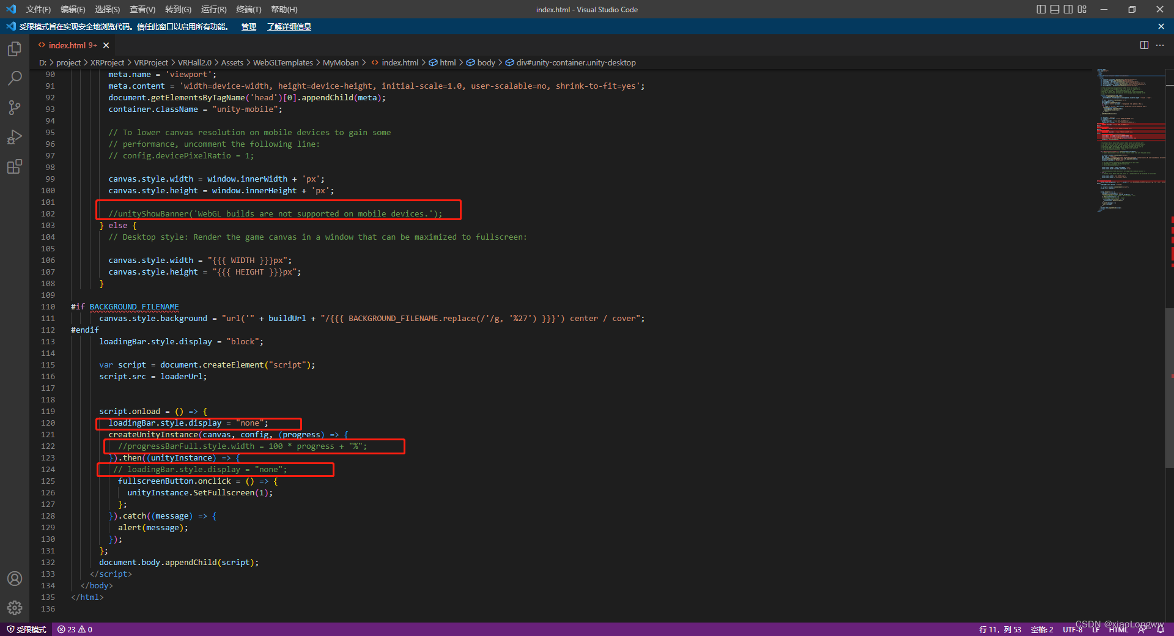The width and height of the screenshot is (1174, 636).
Task: Open 转到(G) menu
Action: coord(178,9)
